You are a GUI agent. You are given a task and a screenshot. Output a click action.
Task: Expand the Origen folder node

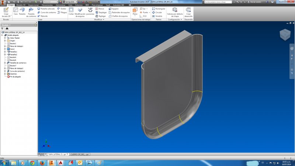pyautogui.click(x=5, y=41)
